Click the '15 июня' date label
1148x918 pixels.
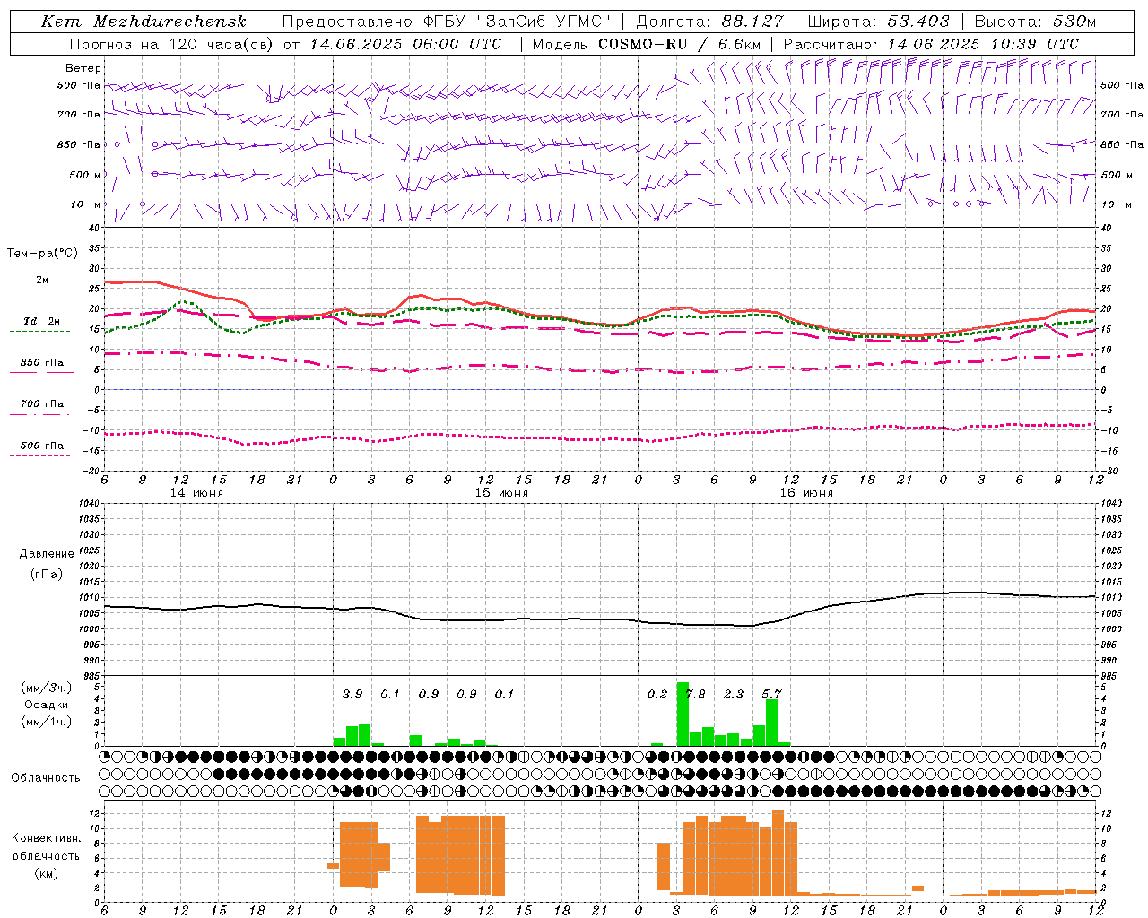tap(501, 493)
